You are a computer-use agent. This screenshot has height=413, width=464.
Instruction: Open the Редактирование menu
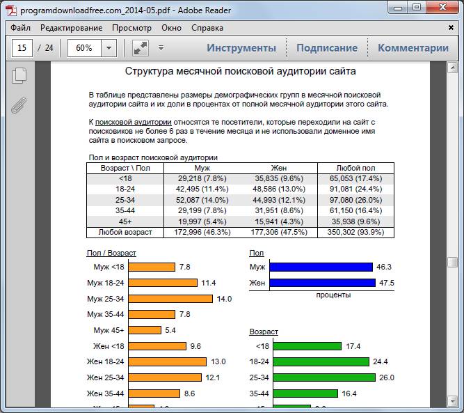click(x=72, y=28)
